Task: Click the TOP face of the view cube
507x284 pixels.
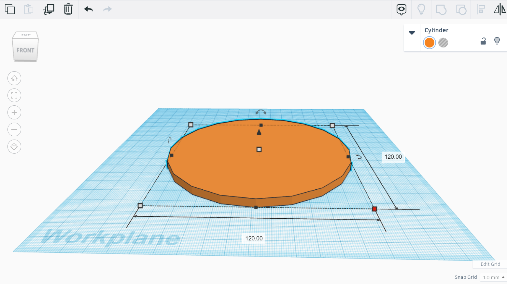Action: click(x=25, y=34)
